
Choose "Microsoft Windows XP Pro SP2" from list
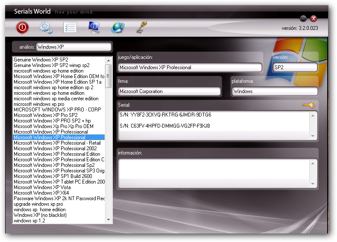pyautogui.click(x=46, y=115)
